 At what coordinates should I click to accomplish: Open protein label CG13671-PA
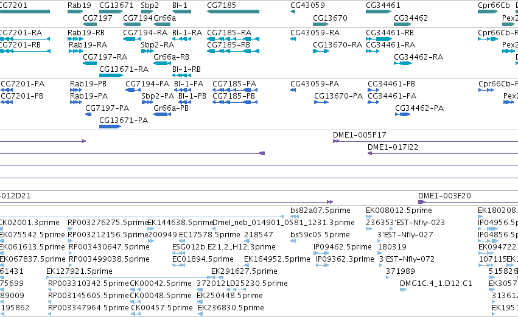(x=124, y=120)
